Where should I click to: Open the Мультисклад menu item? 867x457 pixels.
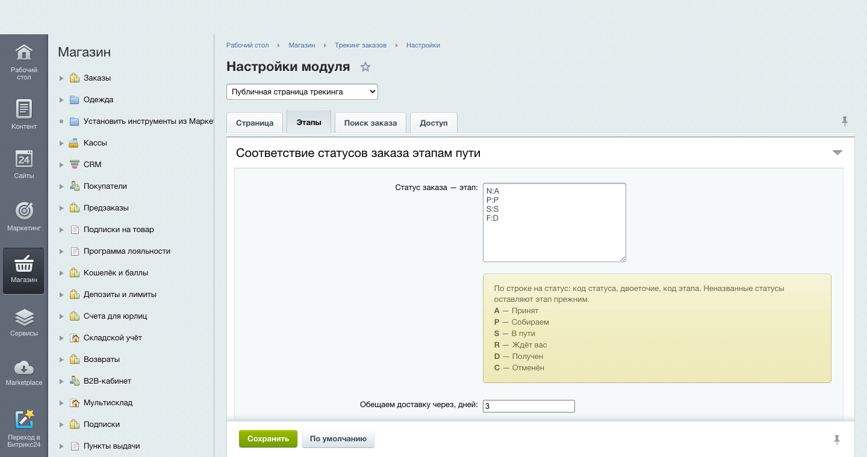108,403
